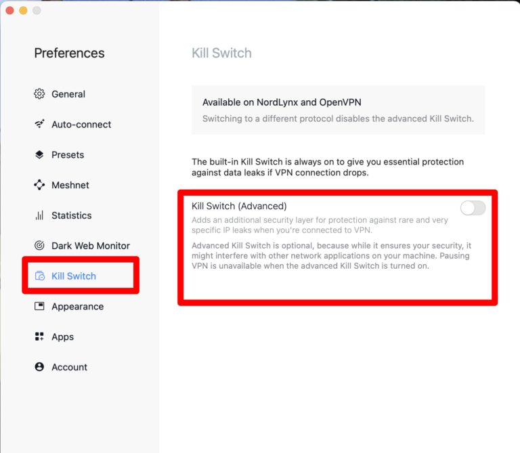Click the Account person icon
The image size is (520, 453).
[x=39, y=367]
